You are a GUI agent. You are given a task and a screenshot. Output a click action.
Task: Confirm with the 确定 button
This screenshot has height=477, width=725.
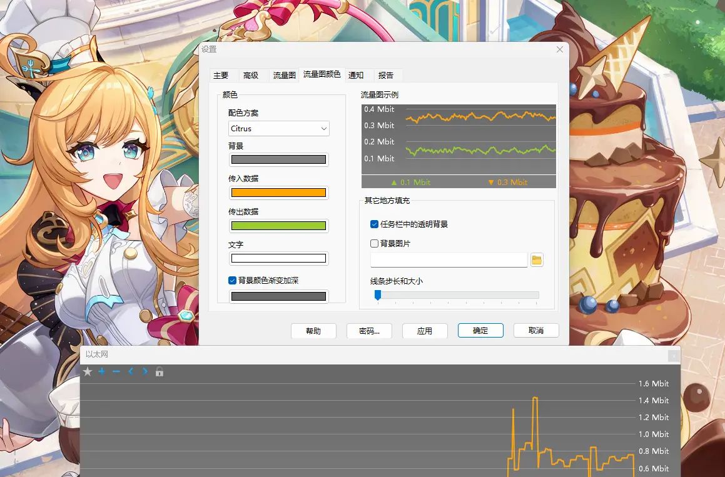point(480,331)
